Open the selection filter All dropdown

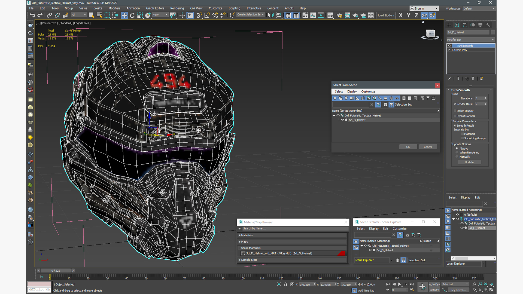coord(79,15)
